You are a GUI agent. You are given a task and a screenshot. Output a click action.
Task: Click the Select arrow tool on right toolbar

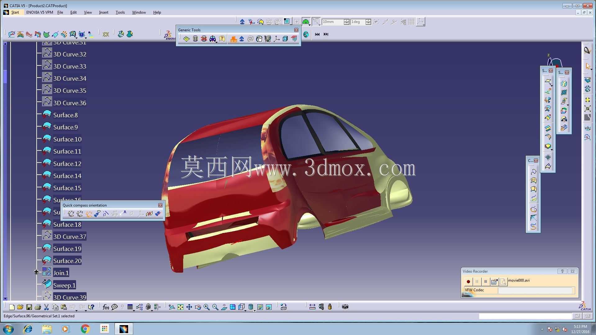pyautogui.click(x=588, y=67)
